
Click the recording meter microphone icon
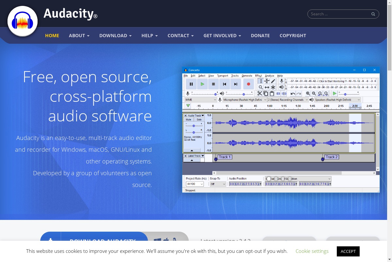tap(282, 81)
